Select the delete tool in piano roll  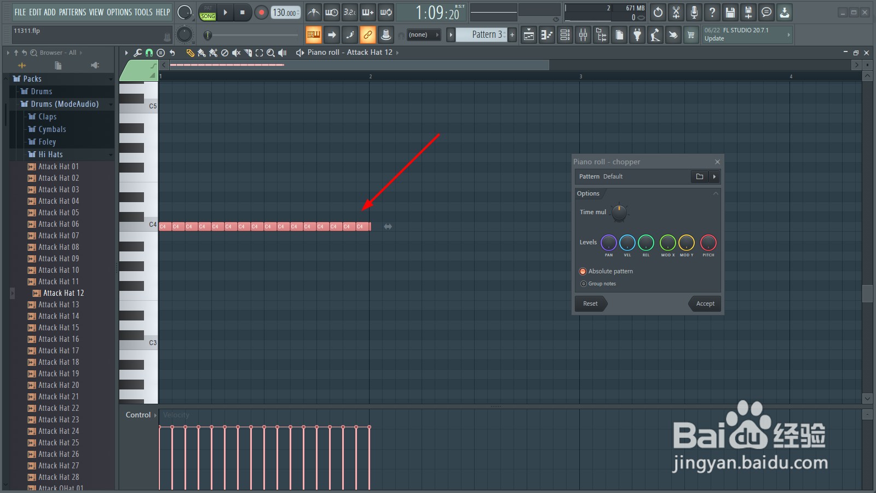click(x=224, y=53)
